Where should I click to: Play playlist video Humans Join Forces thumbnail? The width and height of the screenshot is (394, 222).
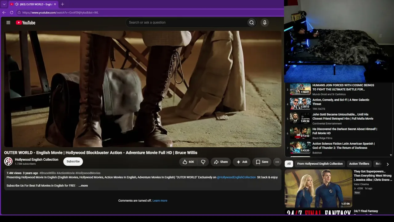(x=300, y=89)
